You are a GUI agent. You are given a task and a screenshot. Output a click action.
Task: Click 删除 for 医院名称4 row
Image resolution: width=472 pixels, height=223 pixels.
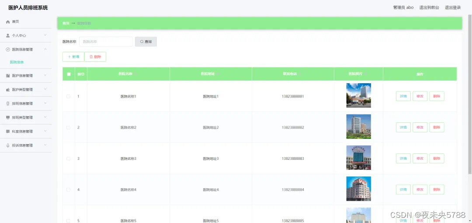click(437, 189)
